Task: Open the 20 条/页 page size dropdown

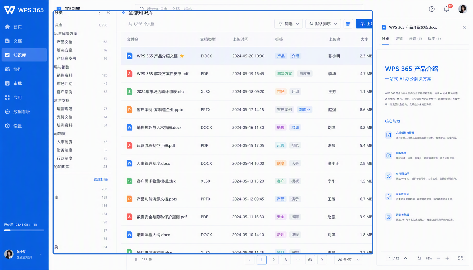Action: click(349, 260)
